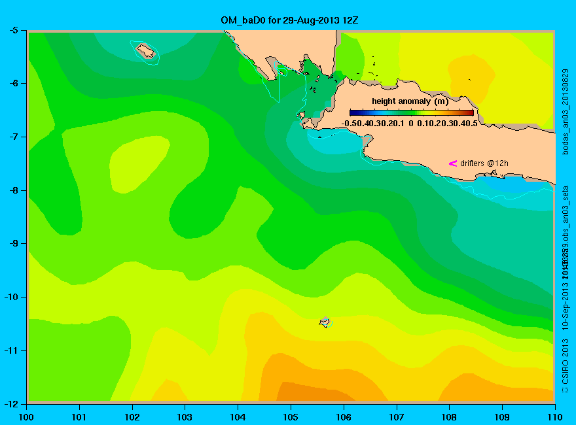Click the magenta drifters arrow marker
Screen dimensions: 576x425
(453, 163)
